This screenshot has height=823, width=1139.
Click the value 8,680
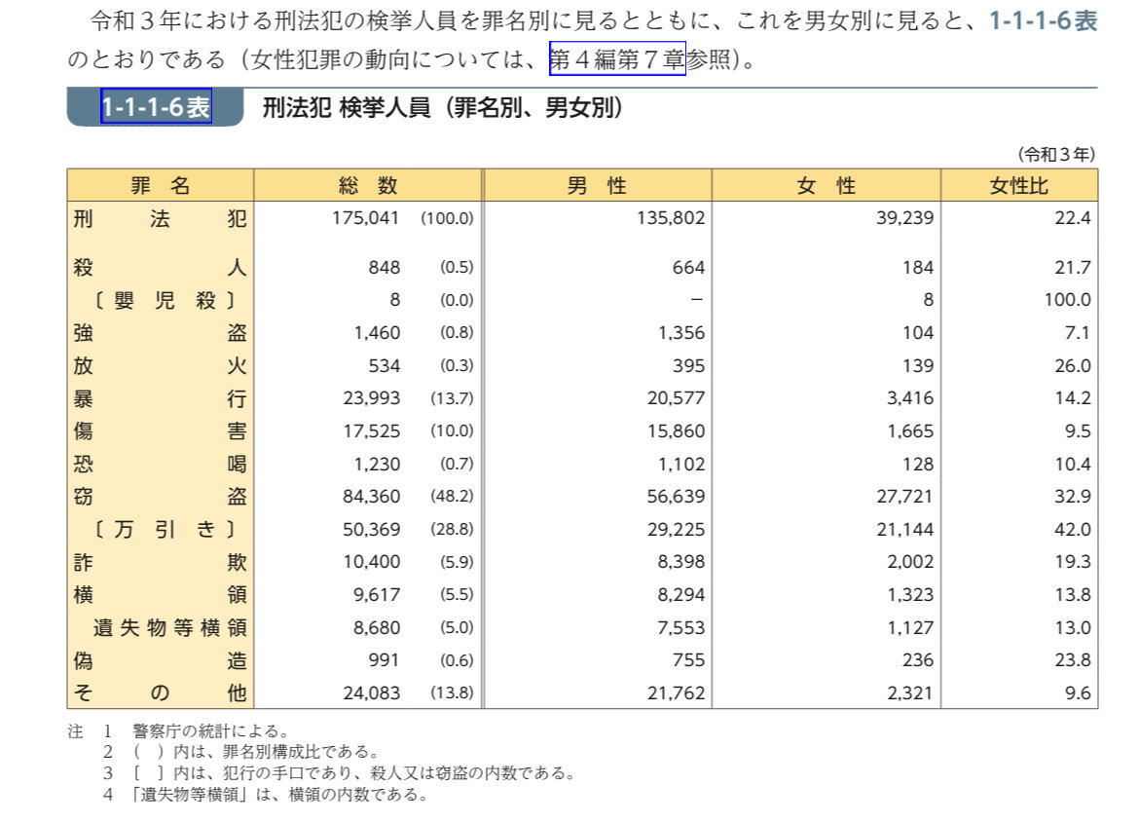[x=377, y=627]
